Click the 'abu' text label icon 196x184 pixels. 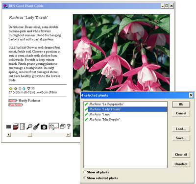(54, 126)
